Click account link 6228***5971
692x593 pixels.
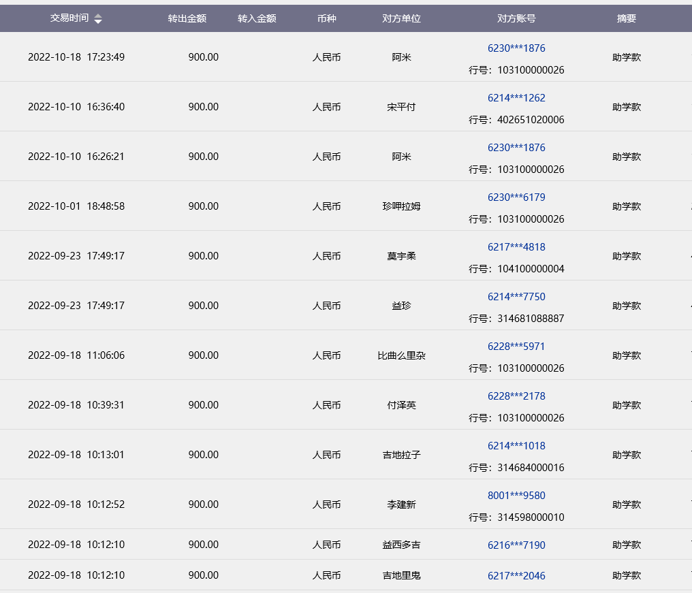tap(516, 347)
